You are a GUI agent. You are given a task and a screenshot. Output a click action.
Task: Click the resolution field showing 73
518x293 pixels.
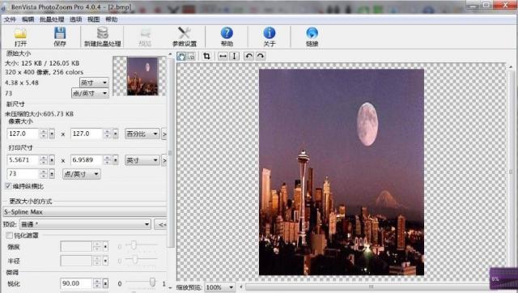coord(23,174)
